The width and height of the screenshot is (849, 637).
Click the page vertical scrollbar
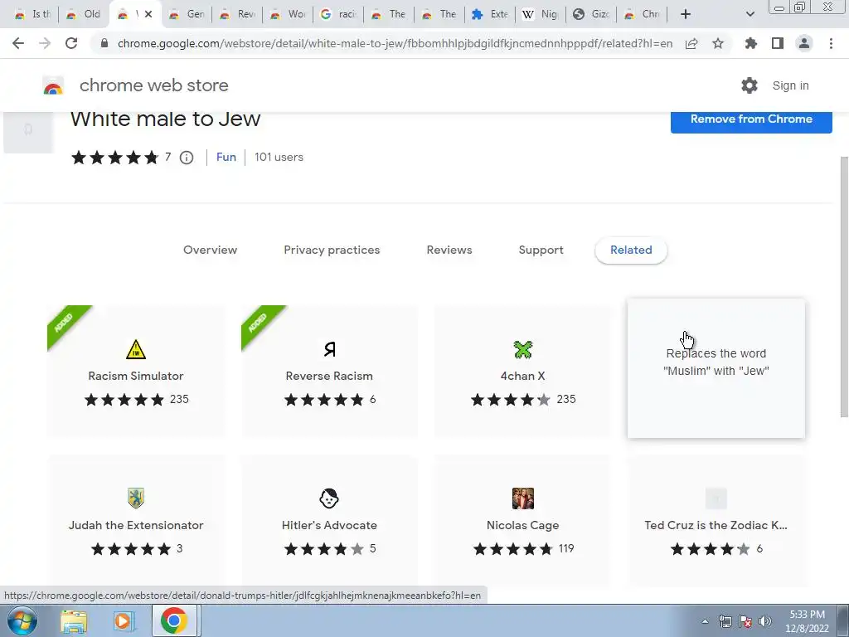tap(844, 287)
